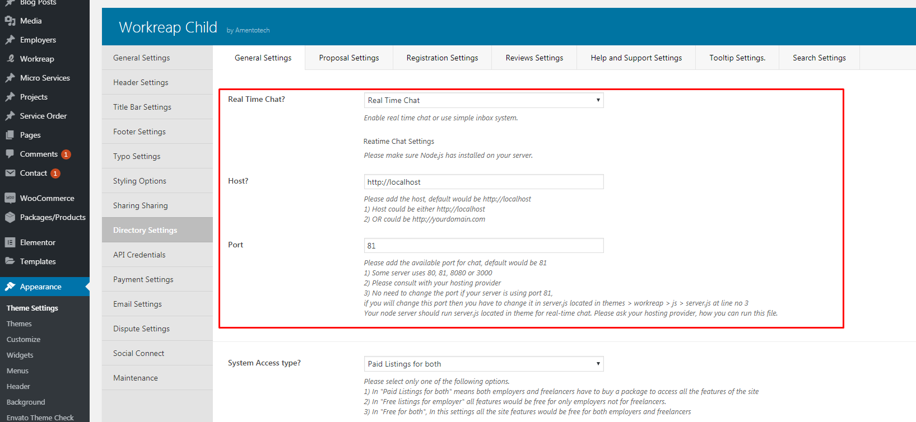Open the System Access type dropdown

483,364
